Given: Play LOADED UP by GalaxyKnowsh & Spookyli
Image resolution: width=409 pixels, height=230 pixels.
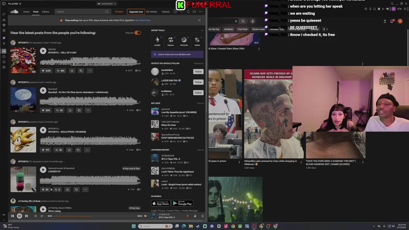Looking at the screenshot, I should point(43,170).
